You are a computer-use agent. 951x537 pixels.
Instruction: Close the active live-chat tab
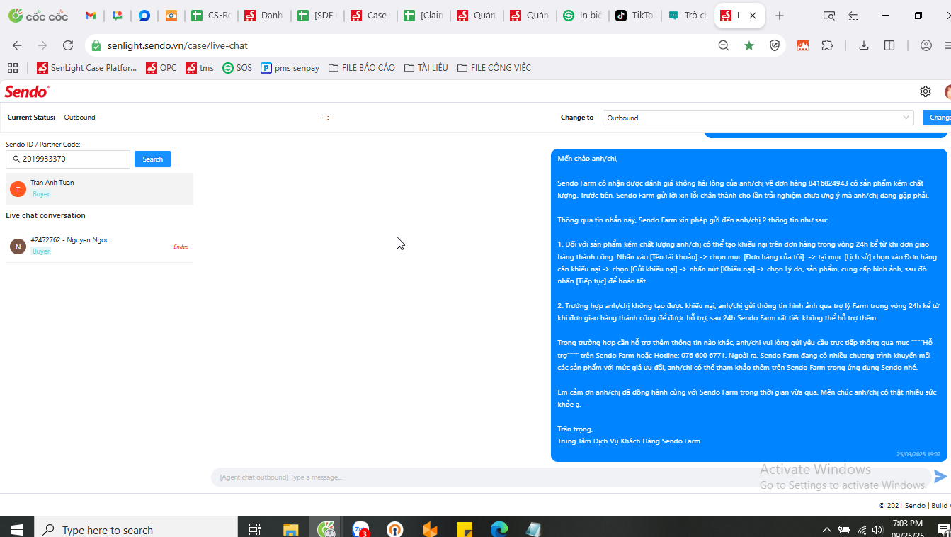click(753, 16)
